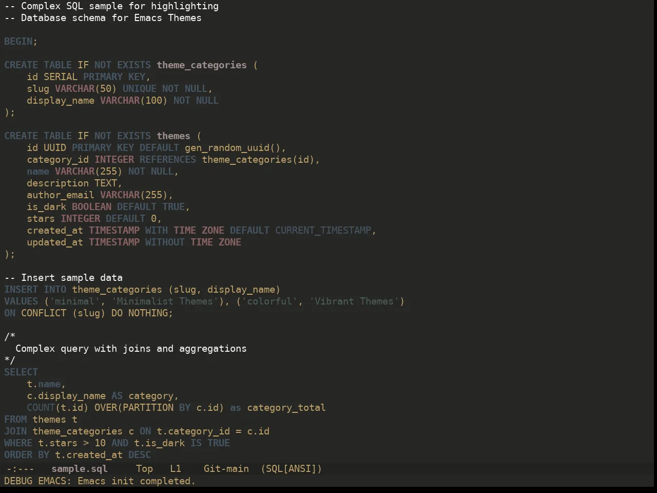Click VARCHAR(50) on the slug line
The image size is (657, 493).
pos(86,88)
